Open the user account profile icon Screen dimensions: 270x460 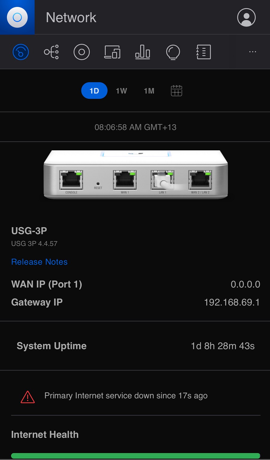pyautogui.click(x=246, y=17)
